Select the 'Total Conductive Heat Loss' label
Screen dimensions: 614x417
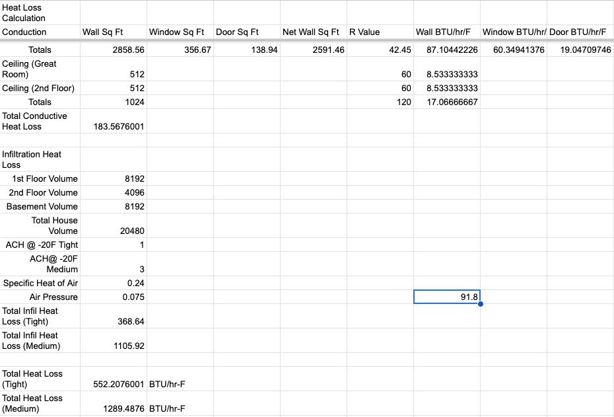tap(40, 121)
